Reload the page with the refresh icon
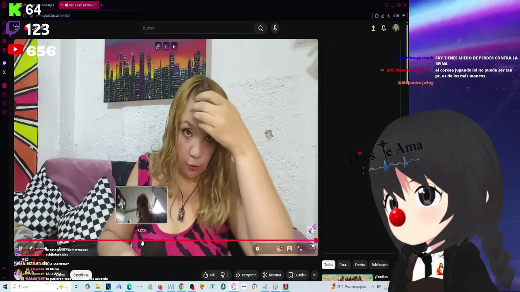 pos(24,15)
